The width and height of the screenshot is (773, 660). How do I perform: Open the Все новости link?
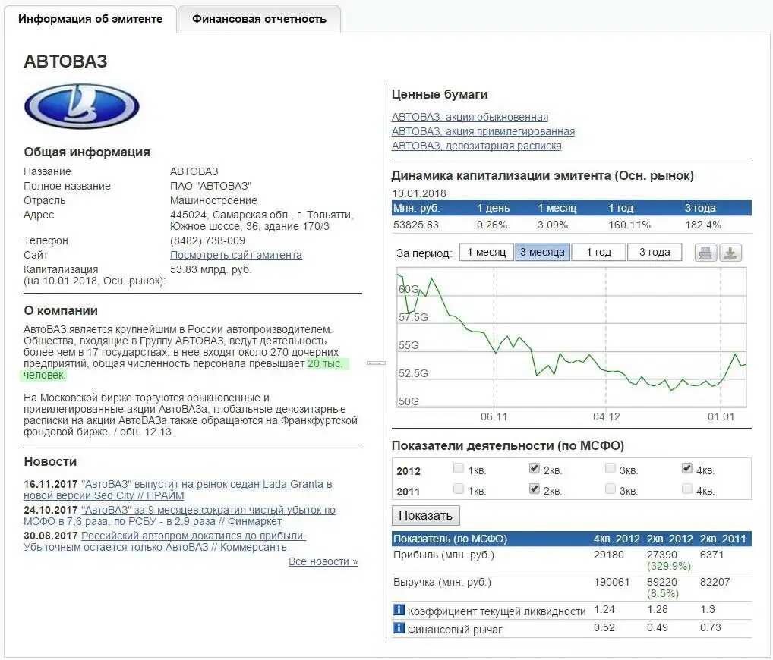click(323, 561)
